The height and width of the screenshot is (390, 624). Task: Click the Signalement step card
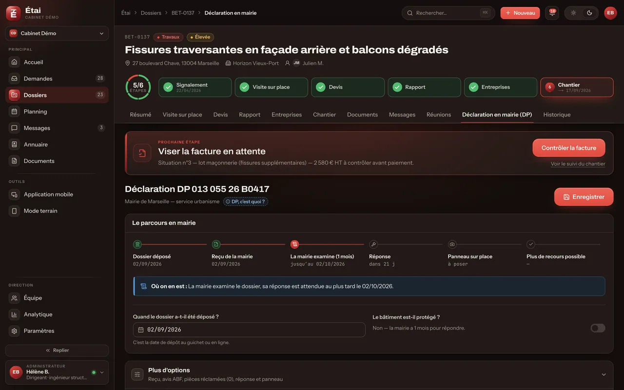[195, 87]
